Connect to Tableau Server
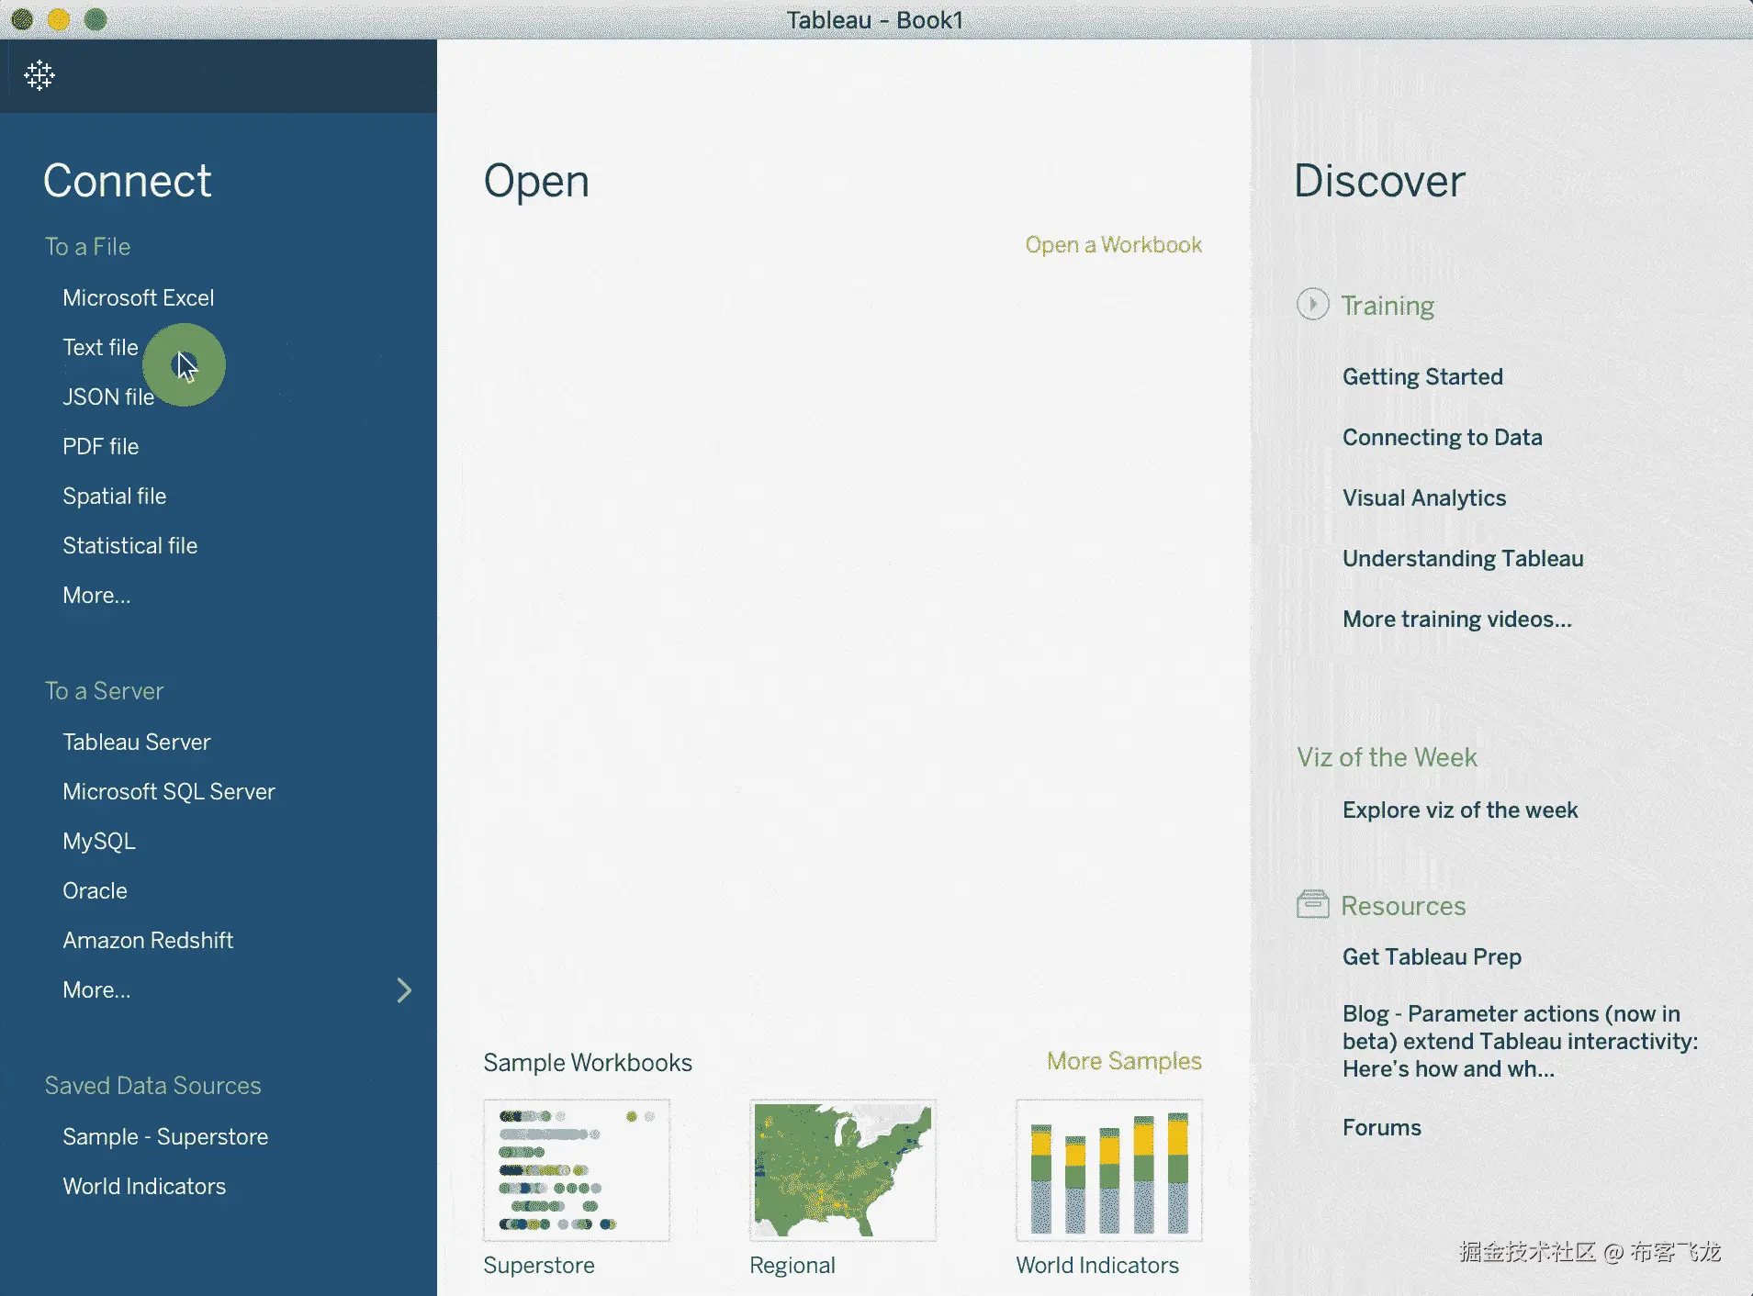The image size is (1753, 1296). pos(136,742)
